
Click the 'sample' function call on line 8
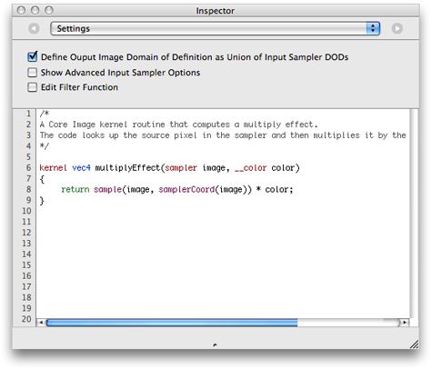(x=107, y=190)
